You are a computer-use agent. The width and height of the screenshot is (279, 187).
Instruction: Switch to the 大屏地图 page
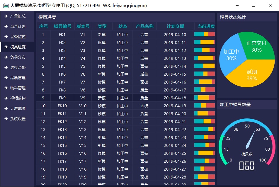coord(18,108)
